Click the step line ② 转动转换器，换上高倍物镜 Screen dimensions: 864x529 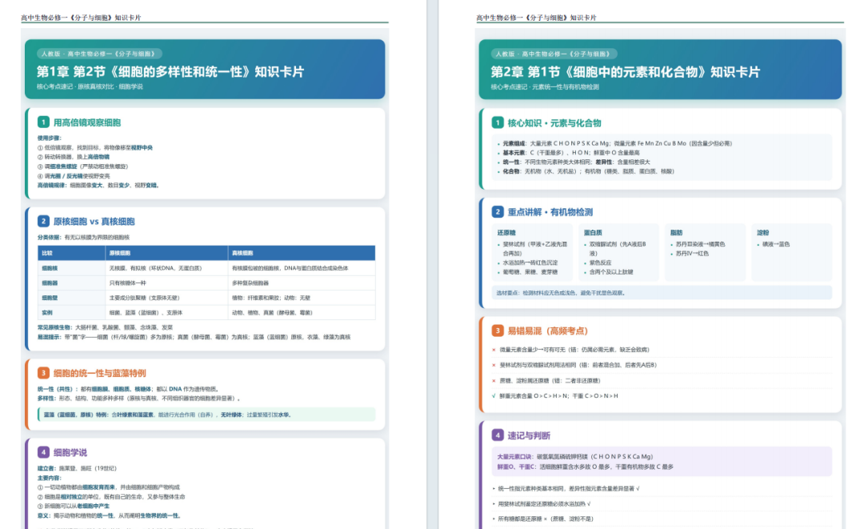[x=74, y=157]
